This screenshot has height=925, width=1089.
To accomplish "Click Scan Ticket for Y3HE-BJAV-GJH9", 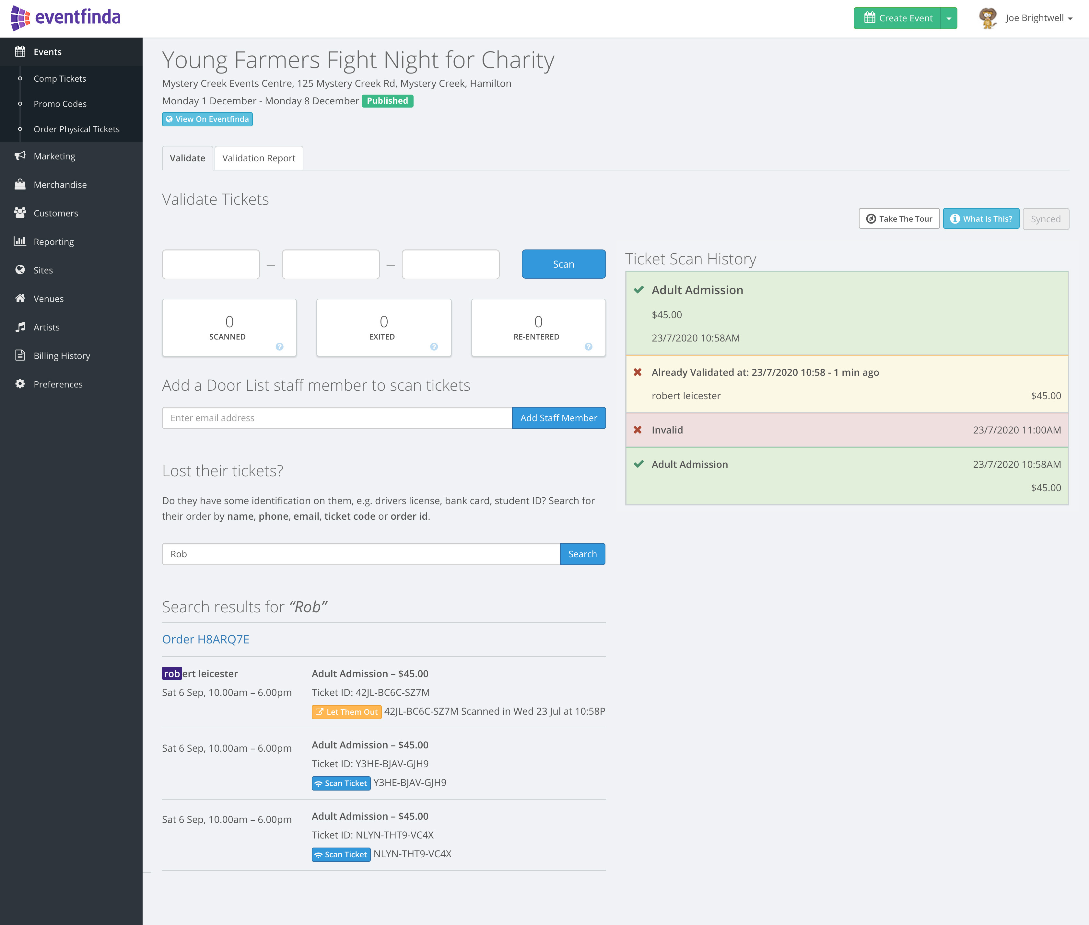I will pos(341,783).
